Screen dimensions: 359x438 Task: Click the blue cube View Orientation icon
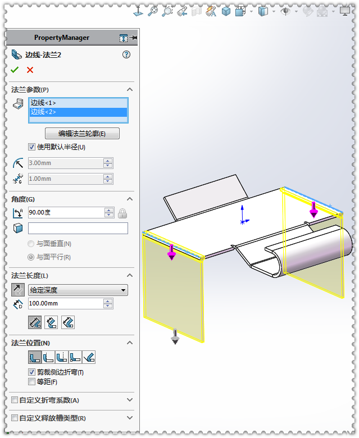pos(226,11)
